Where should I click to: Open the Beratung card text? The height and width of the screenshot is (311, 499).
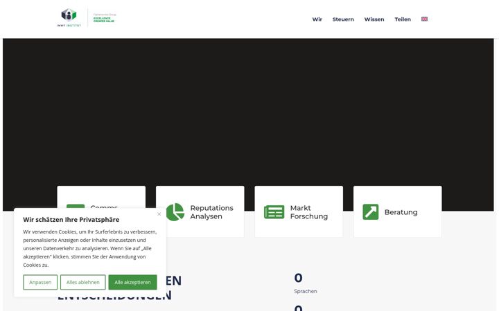tap(401, 212)
